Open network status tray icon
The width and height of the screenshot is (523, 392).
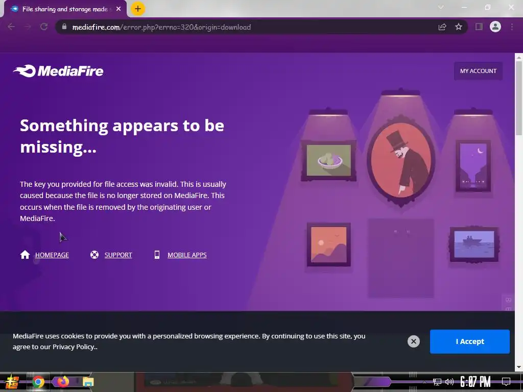click(437, 382)
